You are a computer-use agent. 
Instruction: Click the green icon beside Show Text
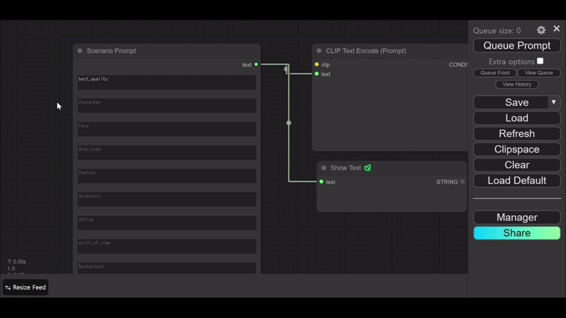(x=367, y=168)
